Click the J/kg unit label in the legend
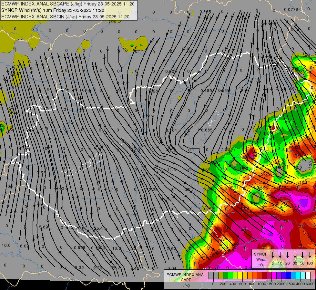Screen dimensions: 316x290 coord(186,285)
